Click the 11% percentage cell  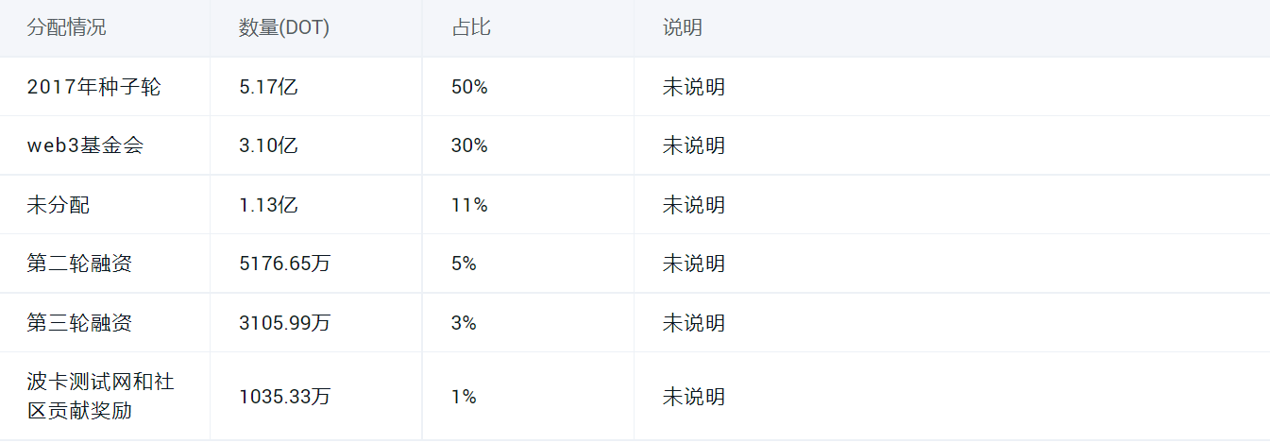pyautogui.click(x=469, y=205)
